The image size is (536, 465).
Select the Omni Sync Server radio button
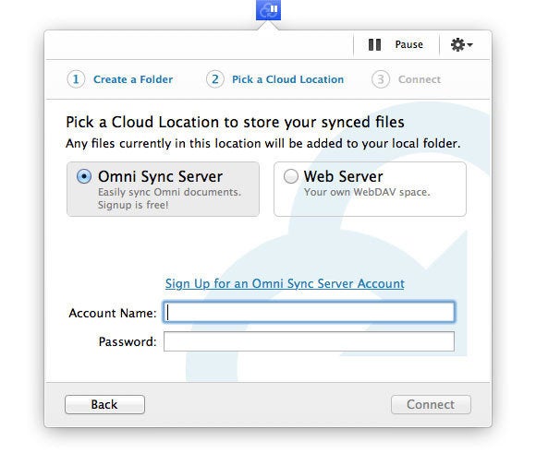click(84, 176)
